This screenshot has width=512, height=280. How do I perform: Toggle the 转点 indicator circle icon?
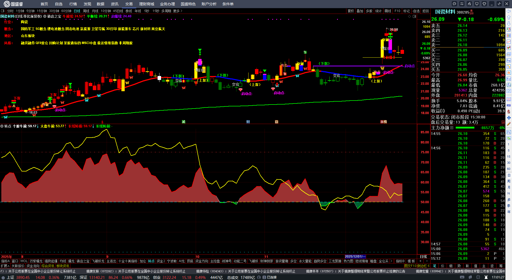[x=2, y=126]
